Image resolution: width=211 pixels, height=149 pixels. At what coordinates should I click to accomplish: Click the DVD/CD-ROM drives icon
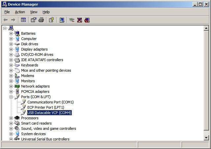pyautogui.click(x=17, y=55)
